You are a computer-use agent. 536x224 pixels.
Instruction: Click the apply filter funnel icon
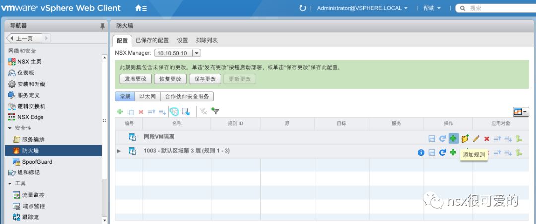215,111
